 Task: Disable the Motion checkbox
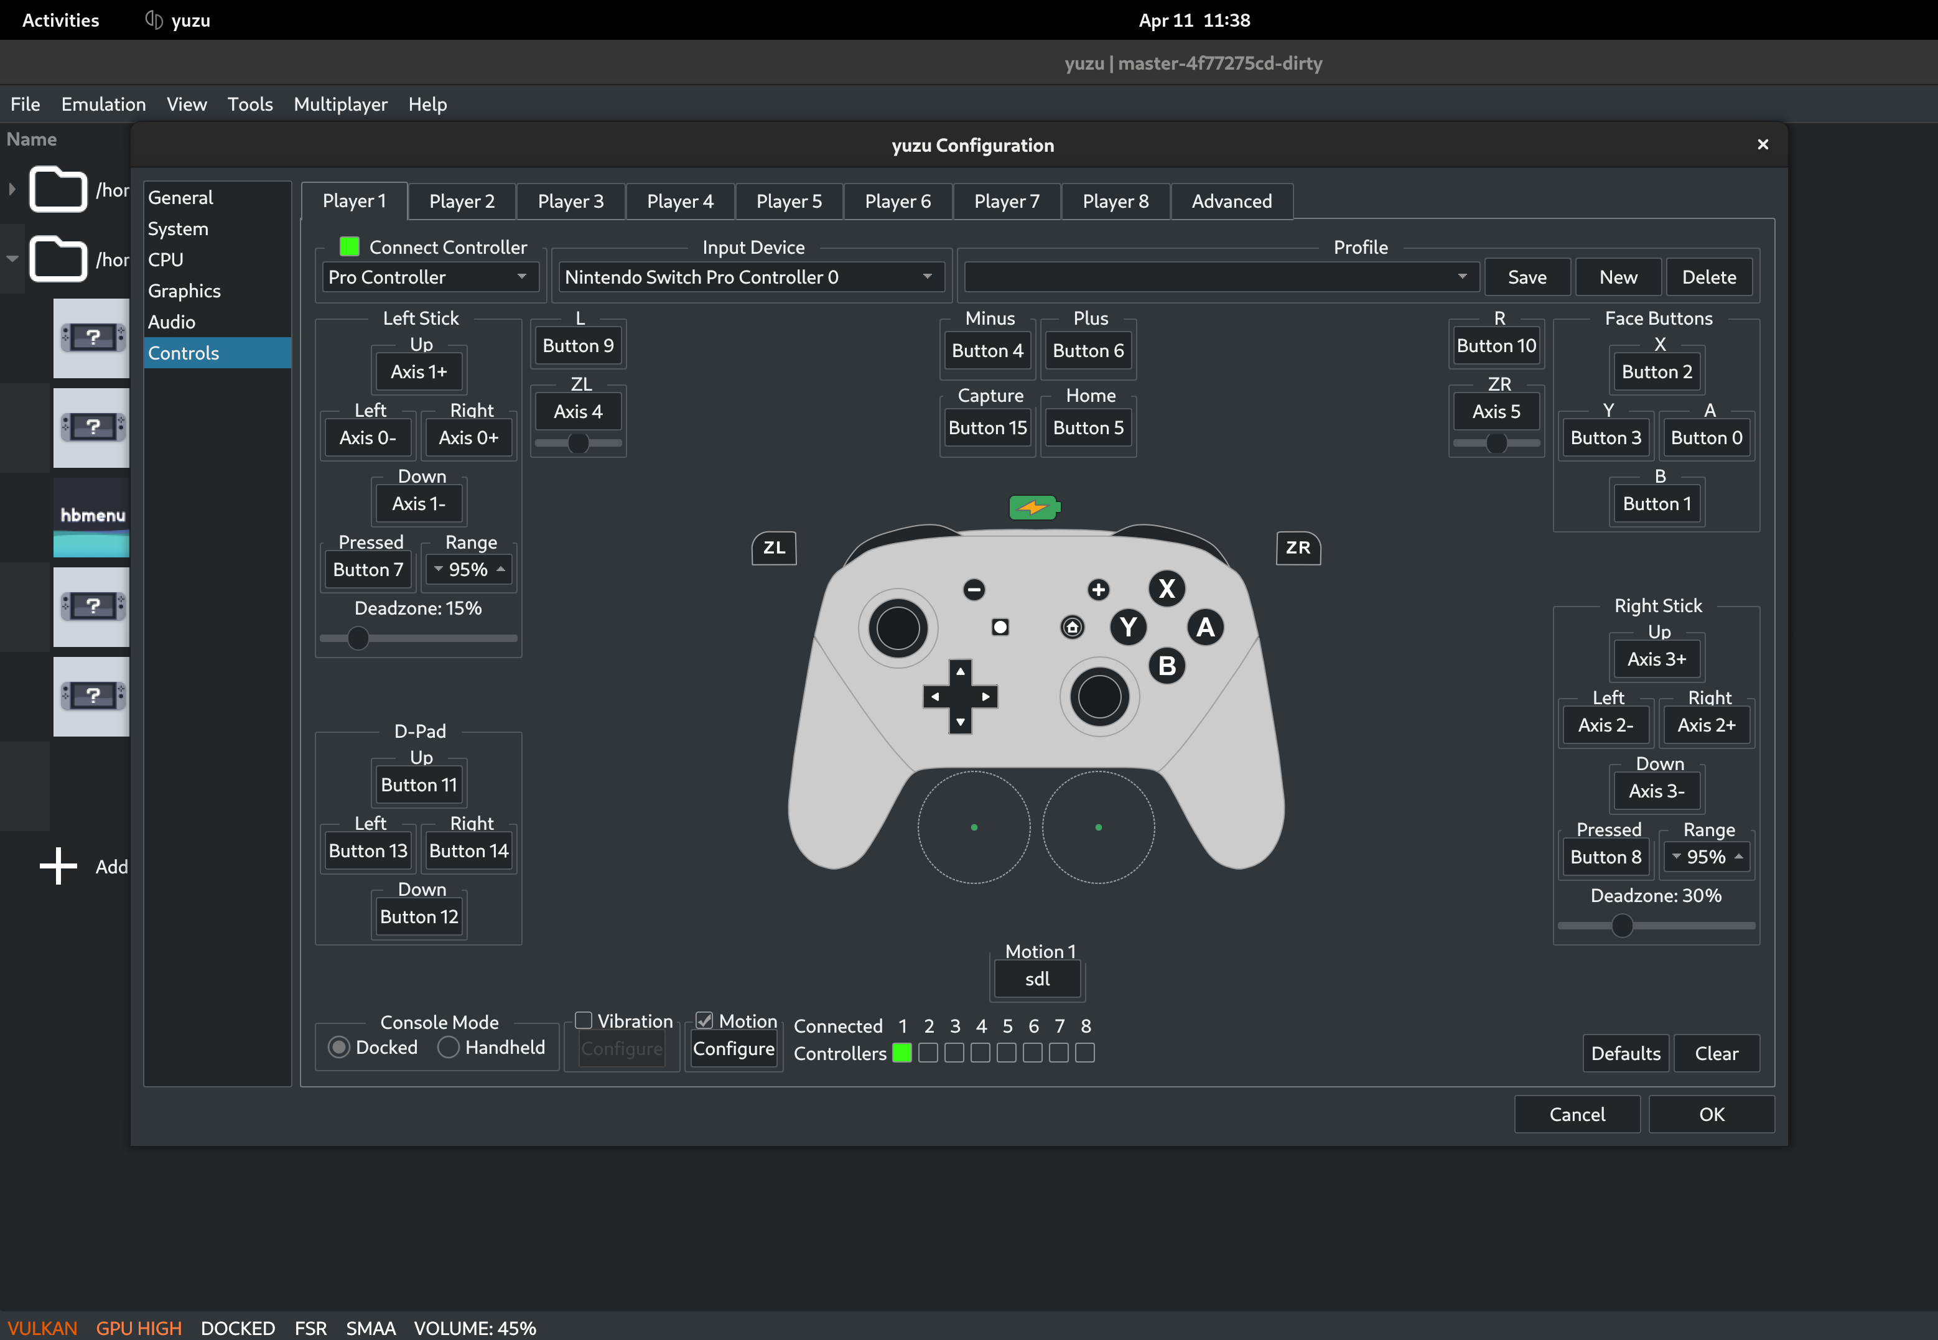[704, 1020]
